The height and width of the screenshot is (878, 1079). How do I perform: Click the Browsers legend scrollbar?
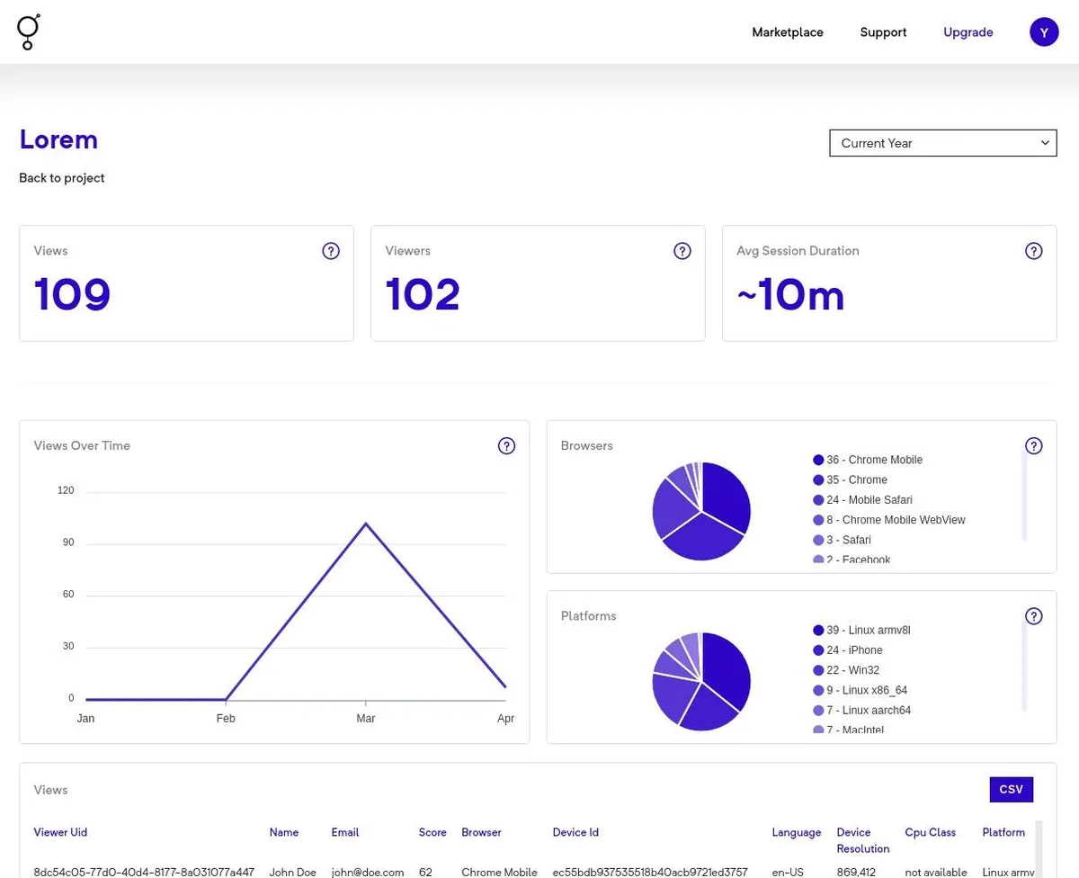tap(1024, 497)
